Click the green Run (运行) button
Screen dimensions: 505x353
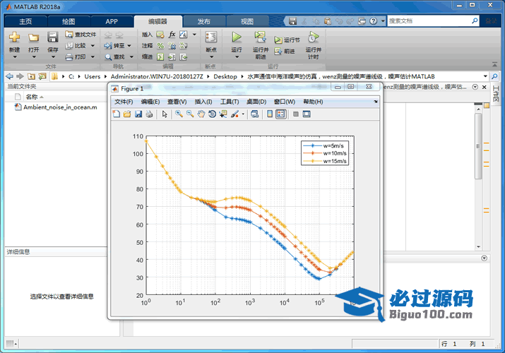(x=237, y=37)
